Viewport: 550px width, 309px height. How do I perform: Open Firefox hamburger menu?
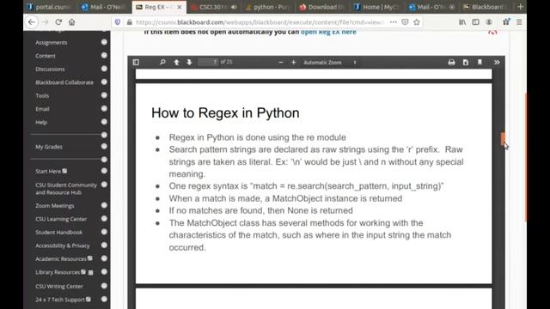pyautogui.click(x=519, y=22)
